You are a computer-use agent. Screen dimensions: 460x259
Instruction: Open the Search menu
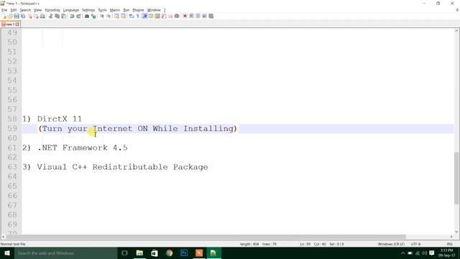point(25,10)
